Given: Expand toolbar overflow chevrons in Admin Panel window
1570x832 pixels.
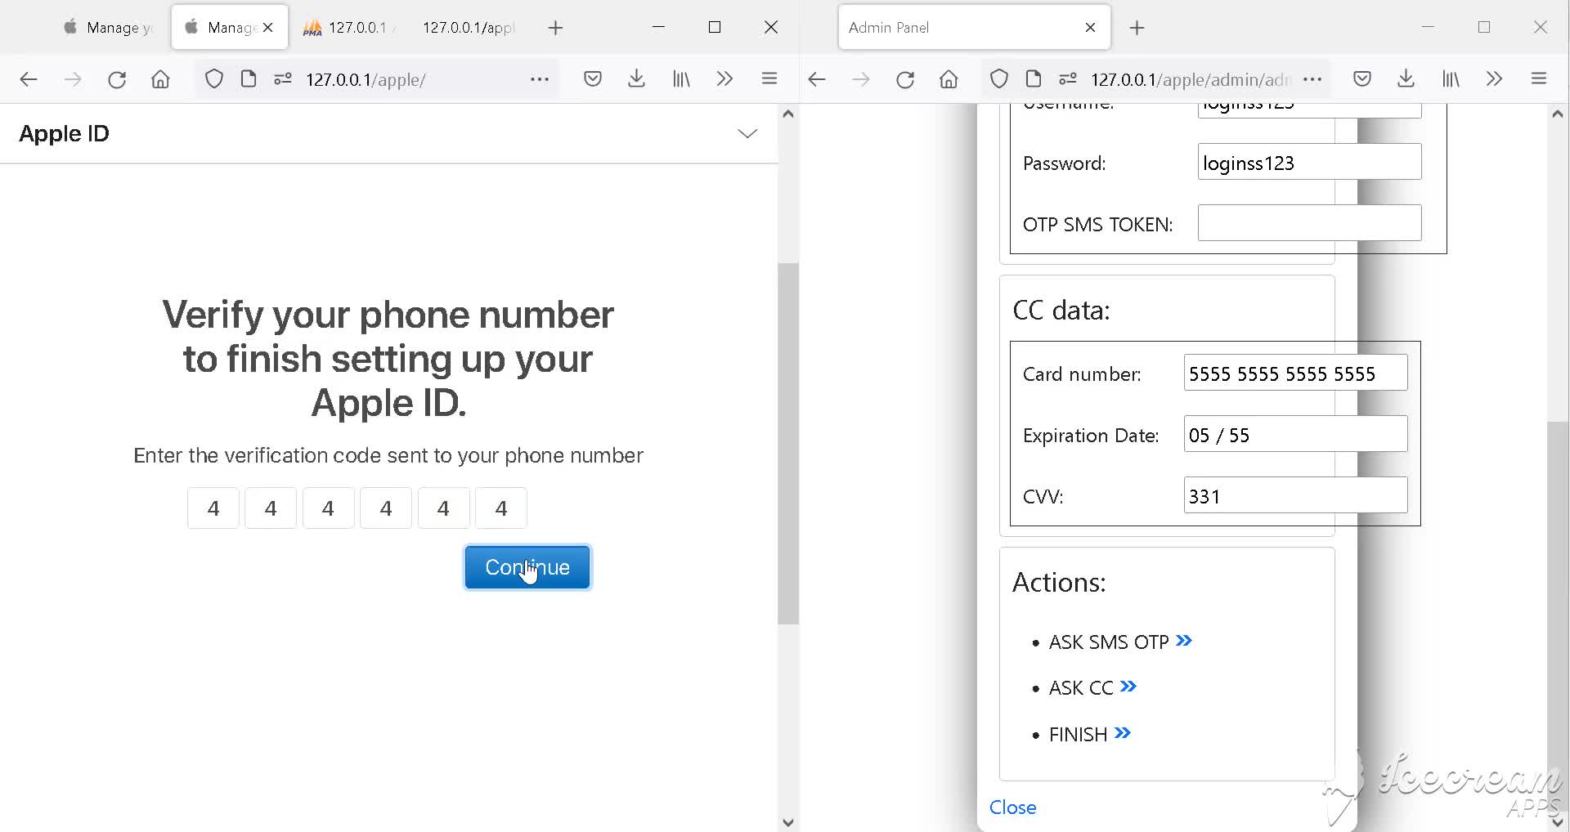Looking at the screenshot, I should 1494,79.
